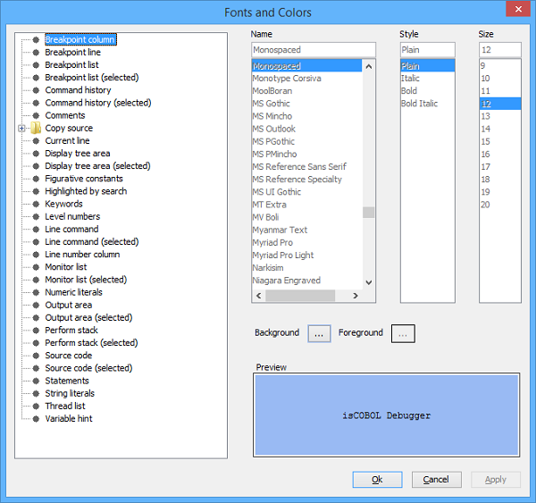Select Italic style option
The height and width of the screenshot is (503, 536).
coord(410,79)
